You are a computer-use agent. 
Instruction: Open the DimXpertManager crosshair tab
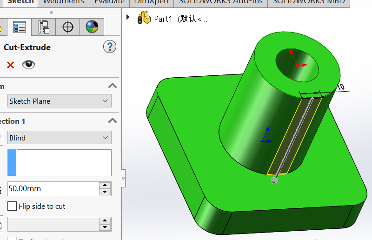coord(68,27)
